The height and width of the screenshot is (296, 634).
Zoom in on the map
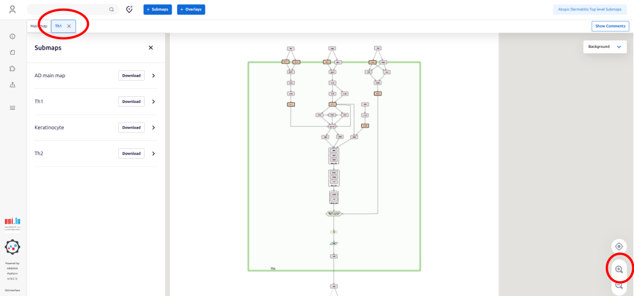[619, 269]
